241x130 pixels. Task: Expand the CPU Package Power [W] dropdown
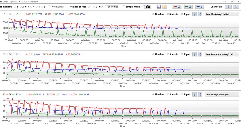(222, 94)
